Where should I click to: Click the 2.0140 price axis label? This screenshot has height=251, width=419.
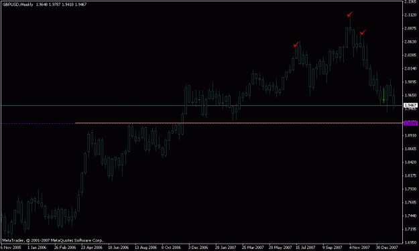pos(410,68)
